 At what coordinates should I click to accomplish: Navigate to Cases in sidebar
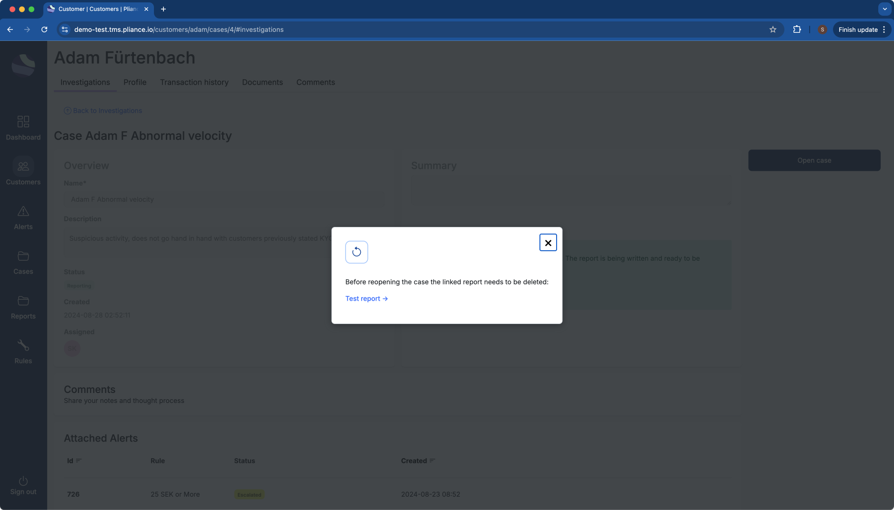pos(23,262)
